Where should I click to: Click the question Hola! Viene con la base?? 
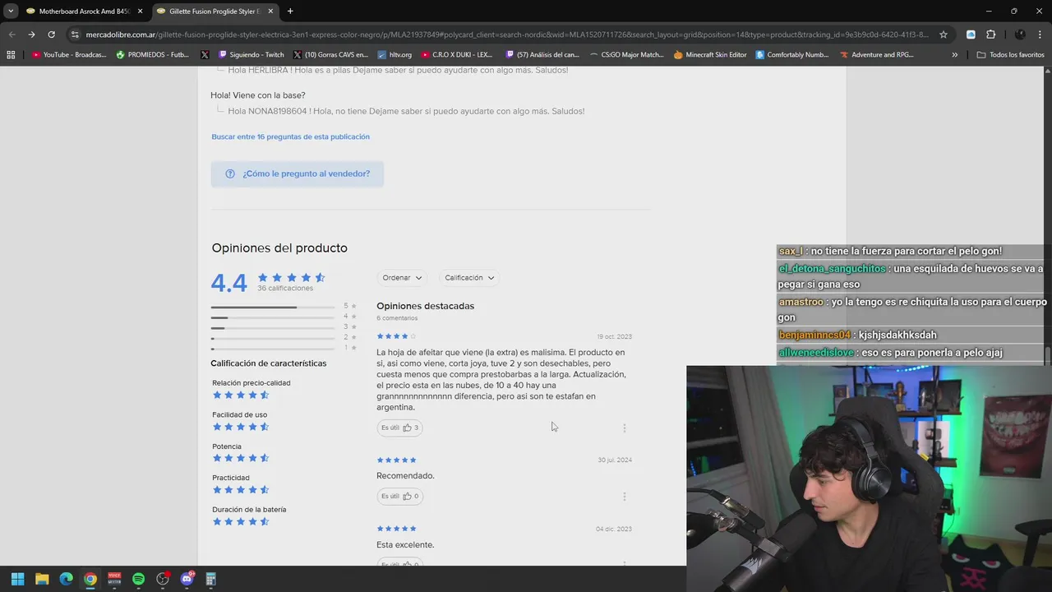[x=257, y=95]
